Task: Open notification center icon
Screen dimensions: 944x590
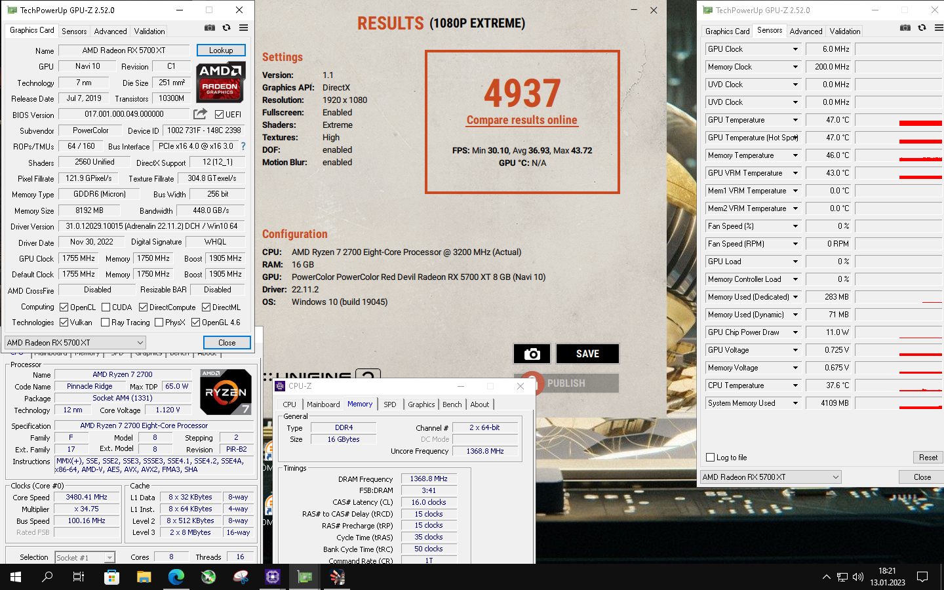Action: coord(922,577)
